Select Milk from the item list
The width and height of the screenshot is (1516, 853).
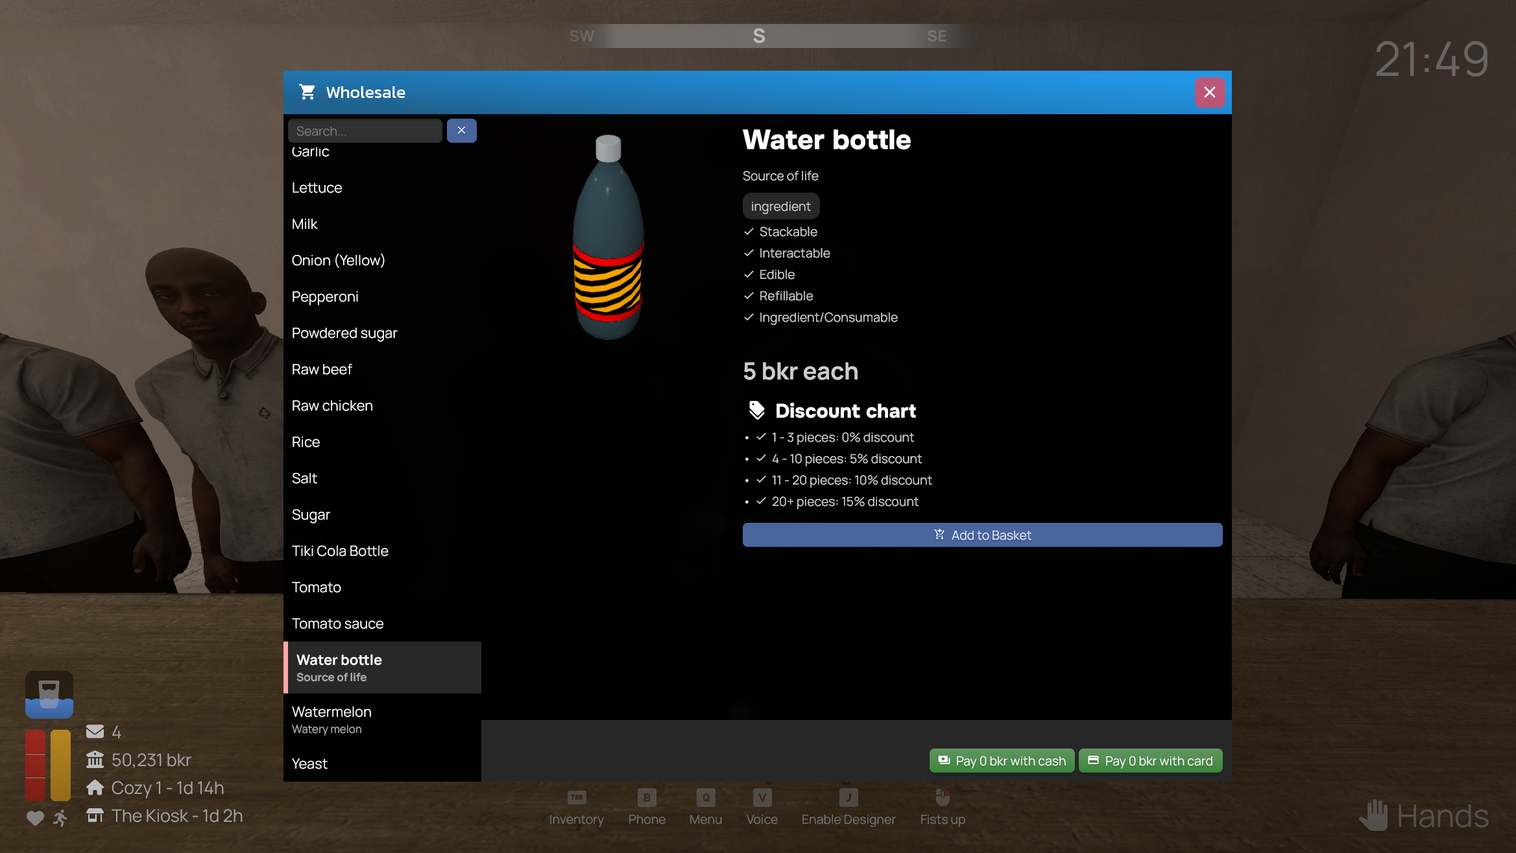pyautogui.click(x=382, y=224)
